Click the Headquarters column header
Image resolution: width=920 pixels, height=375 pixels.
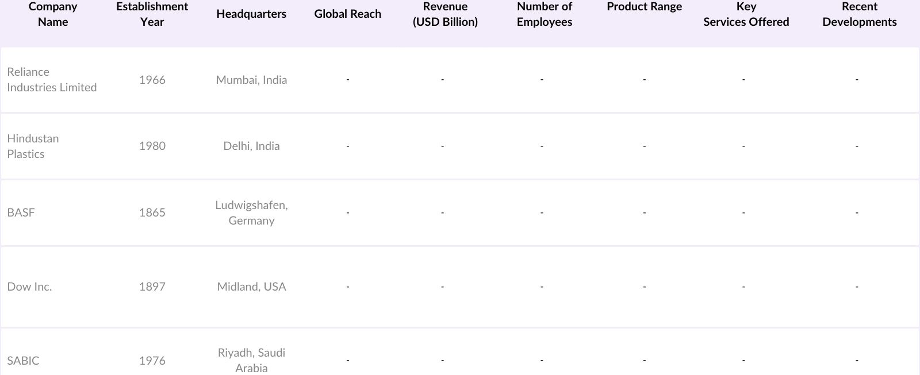[251, 14]
